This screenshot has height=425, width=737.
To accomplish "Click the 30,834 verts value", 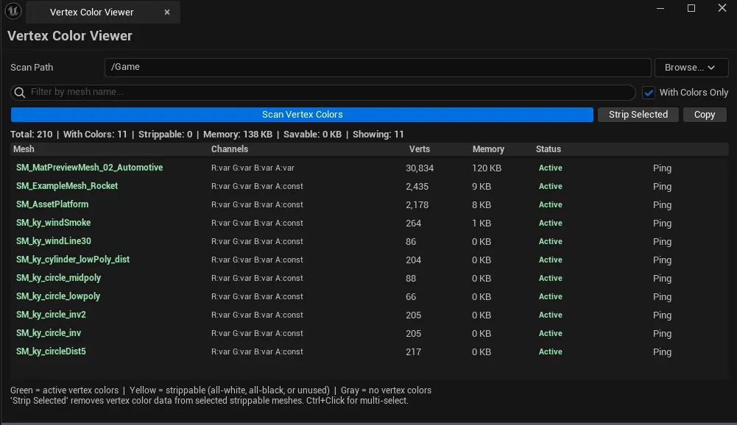I will pos(420,168).
